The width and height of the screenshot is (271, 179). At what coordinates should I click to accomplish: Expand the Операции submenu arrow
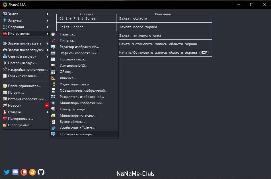tap(48, 27)
